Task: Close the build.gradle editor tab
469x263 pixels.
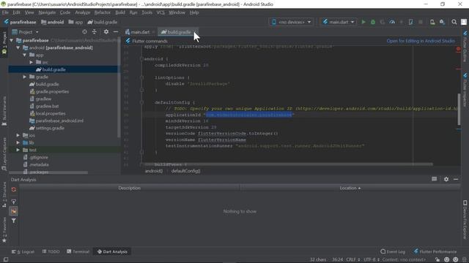Action: 195,32
